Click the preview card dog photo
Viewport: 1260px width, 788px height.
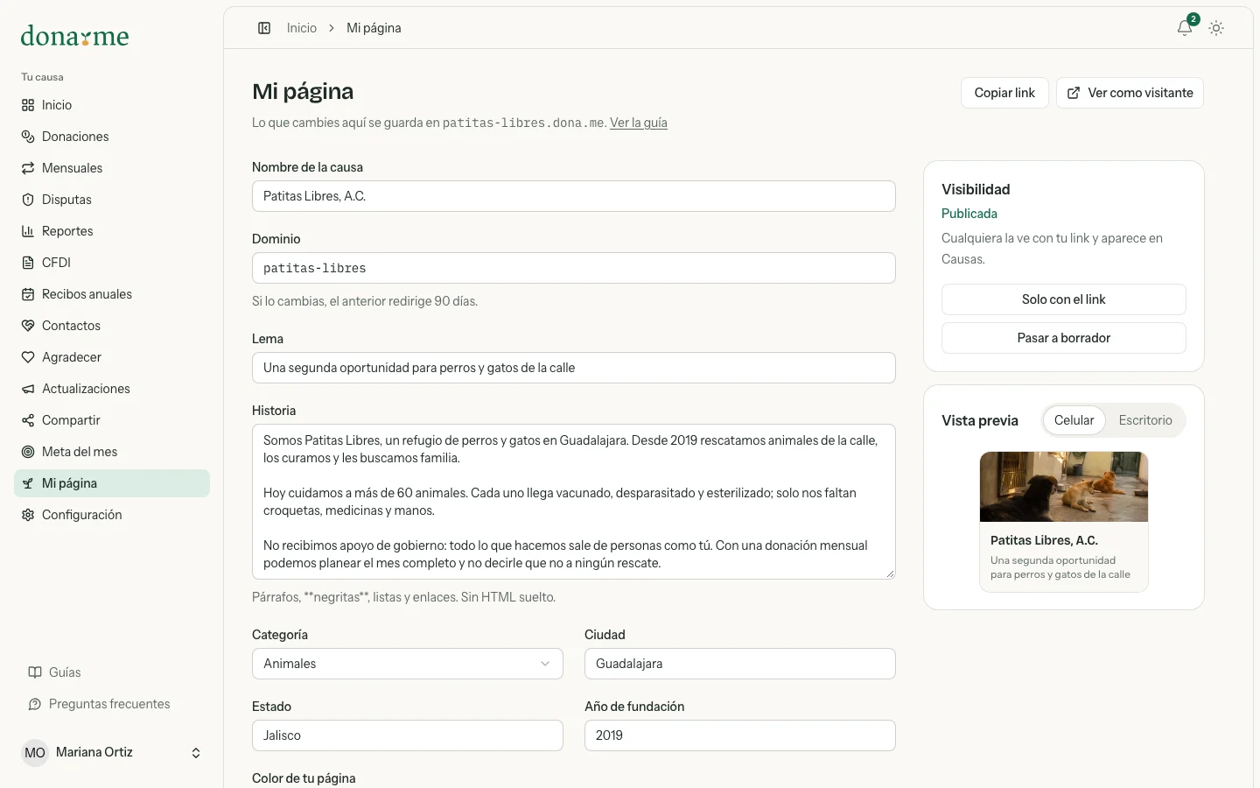pyautogui.click(x=1064, y=487)
